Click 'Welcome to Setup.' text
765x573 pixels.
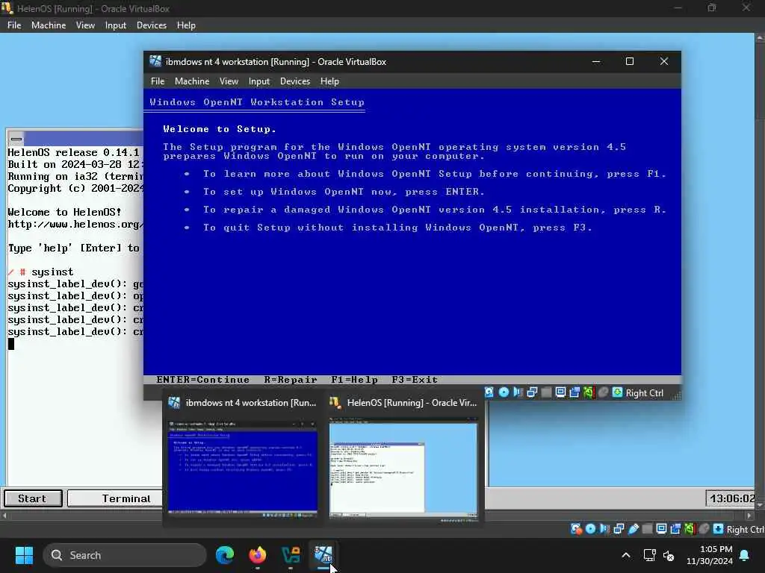pos(220,129)
